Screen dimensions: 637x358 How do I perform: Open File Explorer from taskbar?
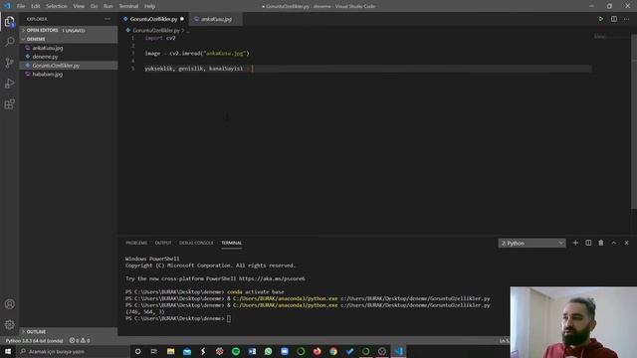click(x=170, y=351)
